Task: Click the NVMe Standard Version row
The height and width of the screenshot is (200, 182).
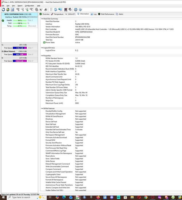Action: (x=111, y=58)
